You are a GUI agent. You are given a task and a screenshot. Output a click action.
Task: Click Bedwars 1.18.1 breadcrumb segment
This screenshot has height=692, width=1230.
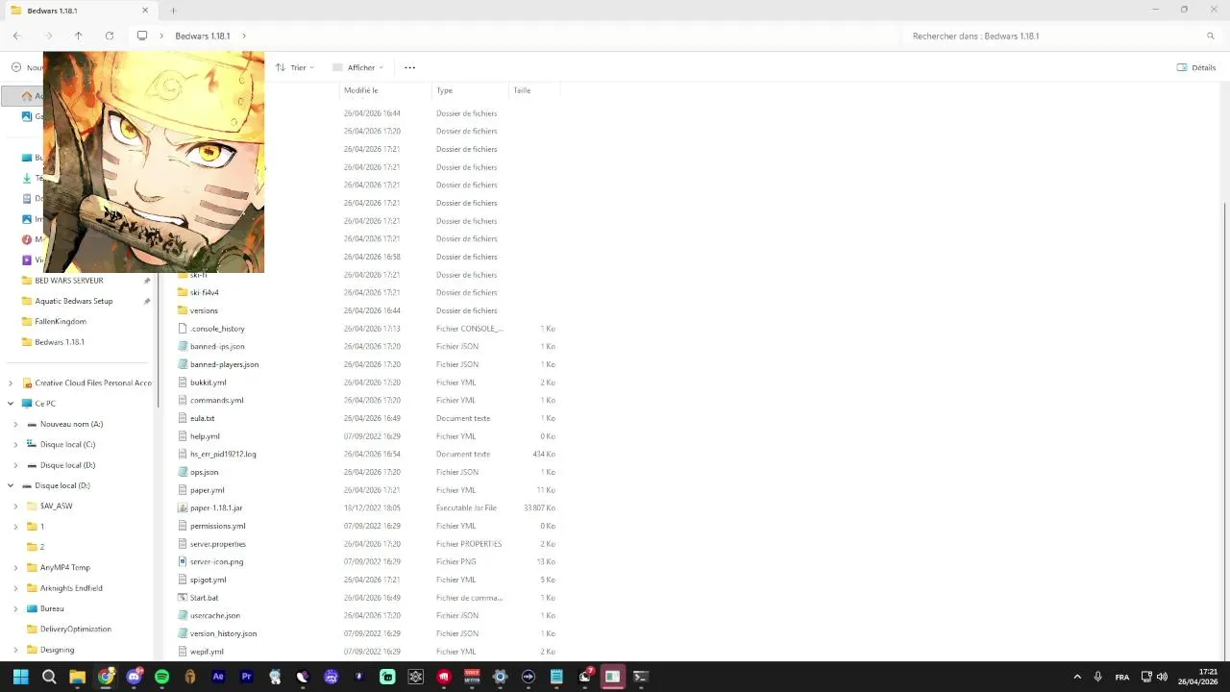203,36
